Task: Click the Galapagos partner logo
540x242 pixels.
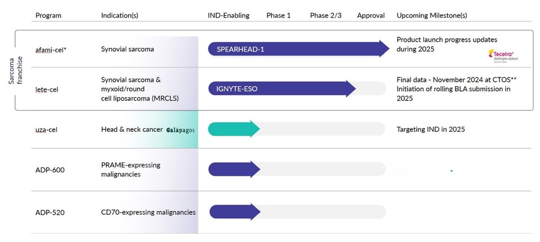Action: (180, 130)
